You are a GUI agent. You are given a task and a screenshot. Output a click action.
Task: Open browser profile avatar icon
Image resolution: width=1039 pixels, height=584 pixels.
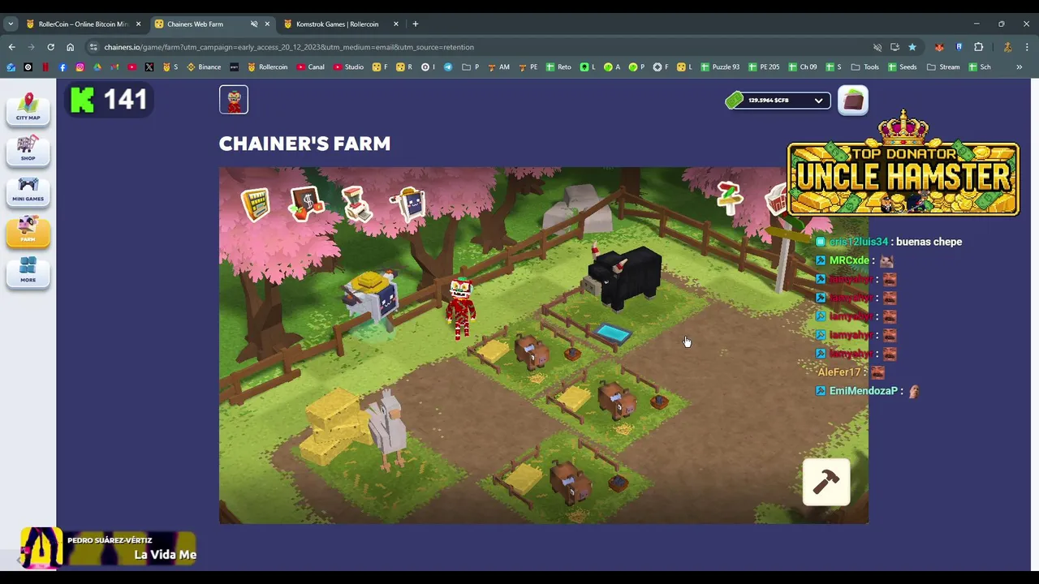coord(1007,47)
